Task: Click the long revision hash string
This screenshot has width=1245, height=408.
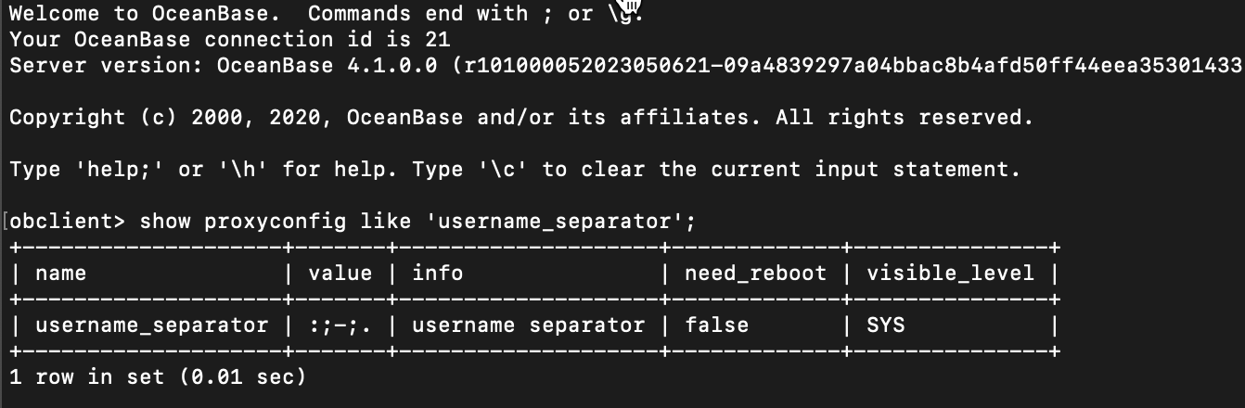Action: coord(853,66)
